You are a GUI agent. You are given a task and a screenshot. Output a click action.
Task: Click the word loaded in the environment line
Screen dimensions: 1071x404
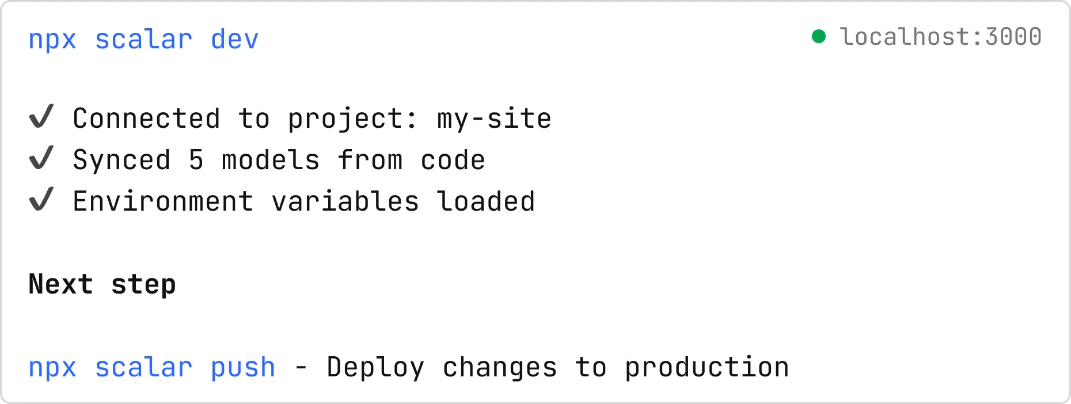486,201
